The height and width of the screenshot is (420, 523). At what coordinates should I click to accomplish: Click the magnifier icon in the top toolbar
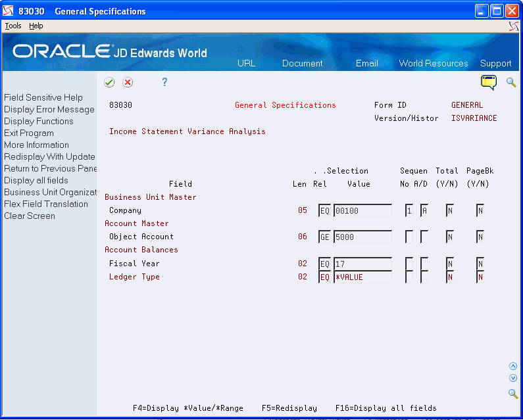tap(511, 82)
